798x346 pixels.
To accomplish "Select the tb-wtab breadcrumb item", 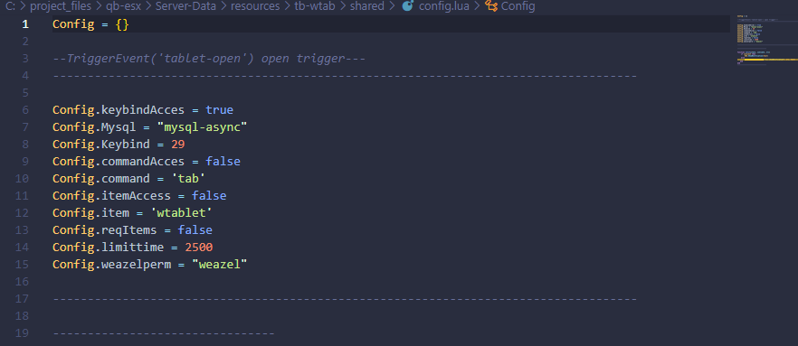I will pos(315,6).
